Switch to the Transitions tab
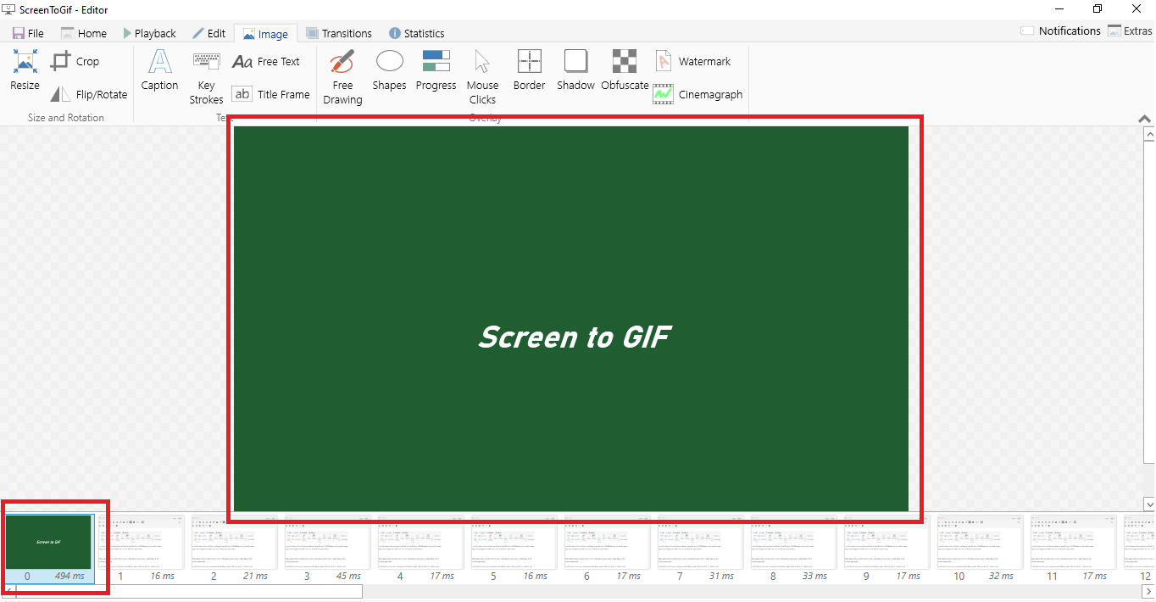 (x=338, y=33)
